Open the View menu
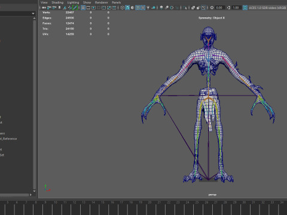This screenshot has height=215, width=287. pyautogui.click(x=44, y=2)
